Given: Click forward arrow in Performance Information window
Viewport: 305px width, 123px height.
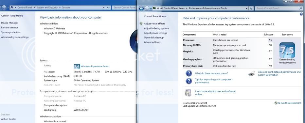Looking at the screenshot, I should pos(147,8).
